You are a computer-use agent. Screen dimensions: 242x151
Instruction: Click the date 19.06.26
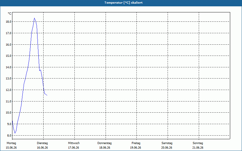(x=136, y=148)
